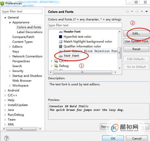150x141 pixels.
Task: Click sidebar horizontal scroll right arrow
Action: pos(40,129)
